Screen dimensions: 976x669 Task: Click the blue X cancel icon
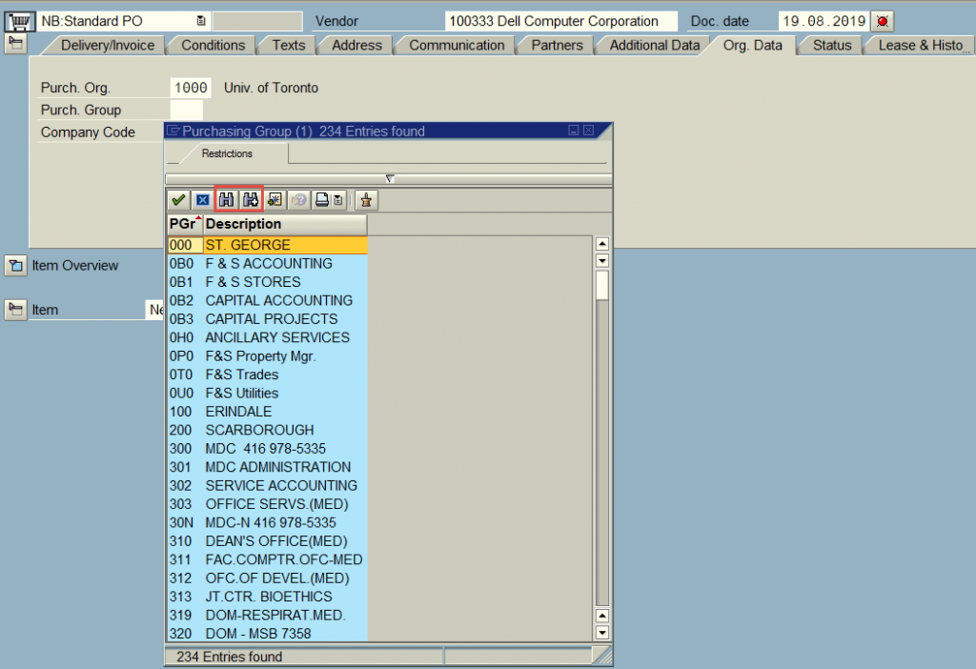click(x=202, y=200)
